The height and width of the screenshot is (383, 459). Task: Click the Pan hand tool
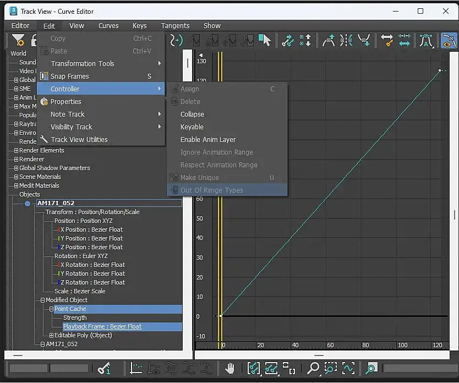coord(231,368)
